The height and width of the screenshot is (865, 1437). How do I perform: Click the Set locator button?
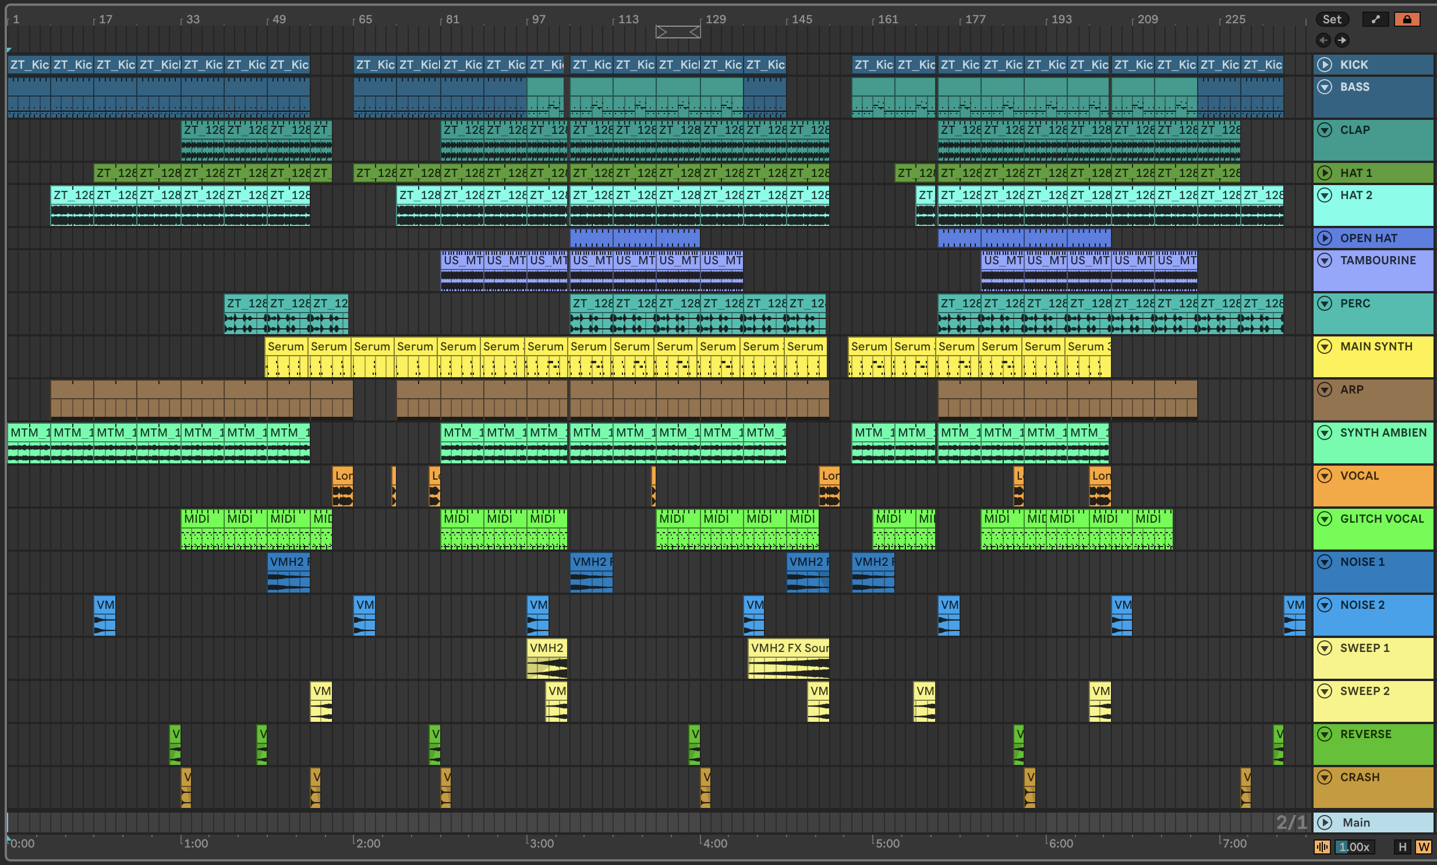click(1332, 19)
